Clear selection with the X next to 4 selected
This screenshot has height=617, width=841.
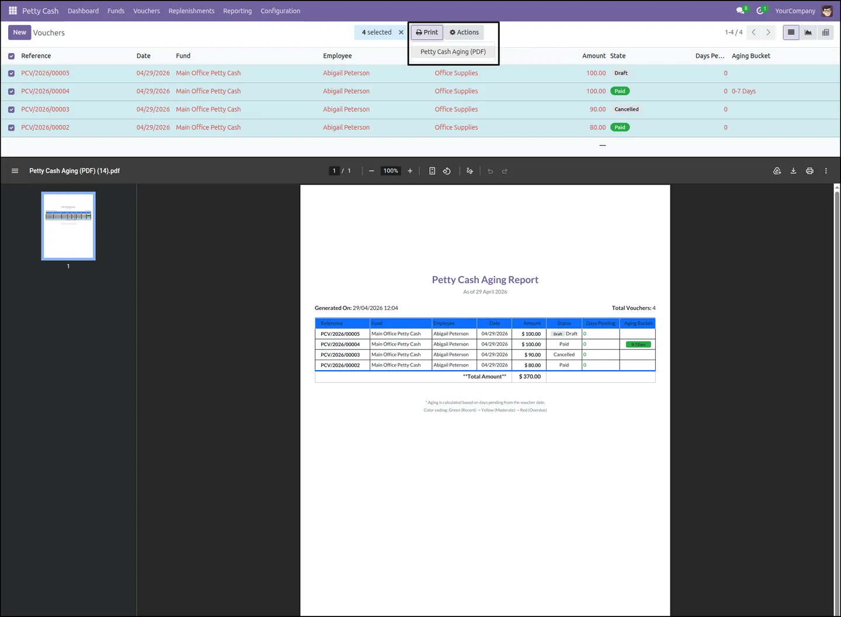(x=401, y=33)
